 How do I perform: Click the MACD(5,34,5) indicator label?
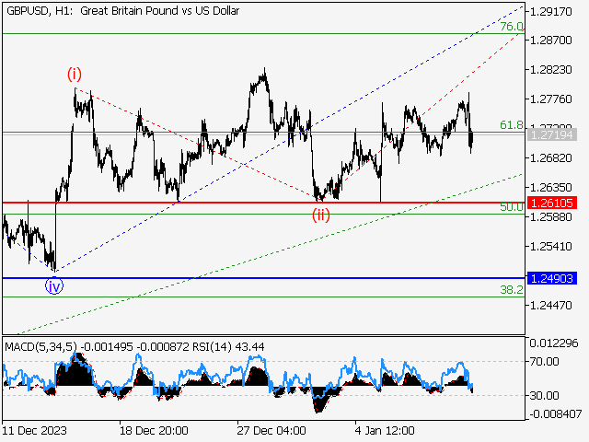(40, 346)
